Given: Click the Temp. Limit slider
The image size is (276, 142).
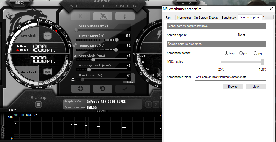Looking at the screenshot, I should point(102,50).
